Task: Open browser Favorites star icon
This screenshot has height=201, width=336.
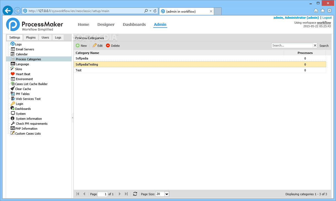Action: tap(323, 11)
